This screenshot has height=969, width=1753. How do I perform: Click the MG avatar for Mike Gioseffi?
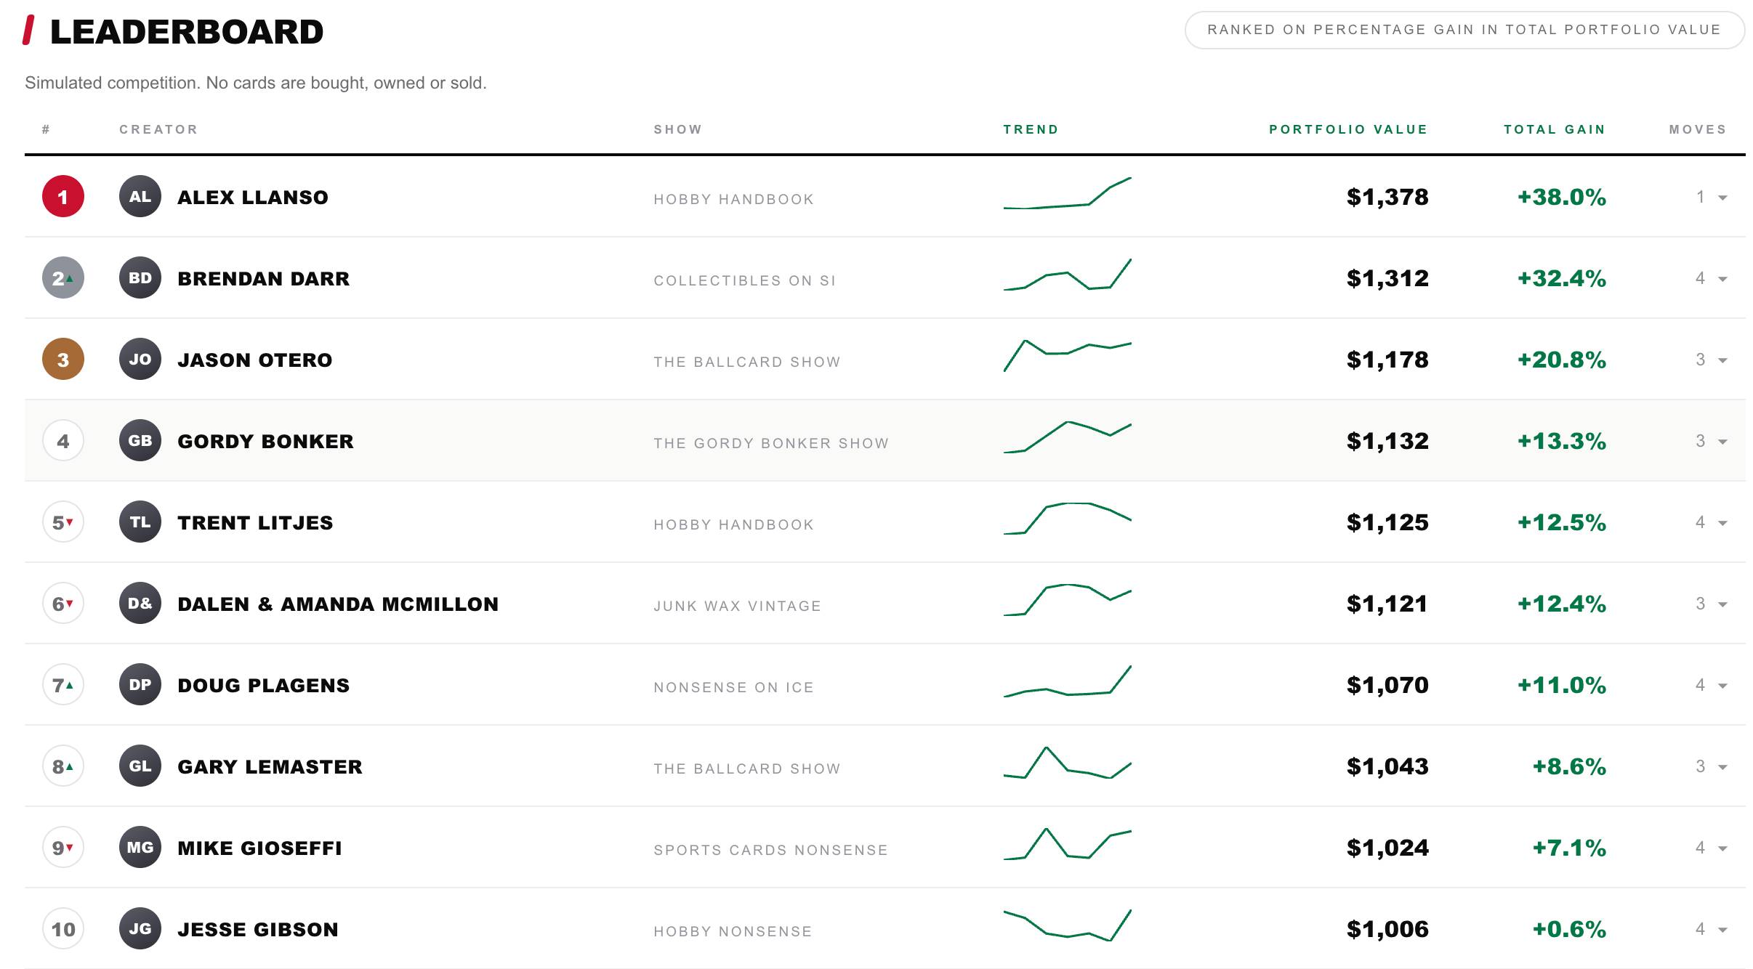pyautogui.click(x=140, y=847)
